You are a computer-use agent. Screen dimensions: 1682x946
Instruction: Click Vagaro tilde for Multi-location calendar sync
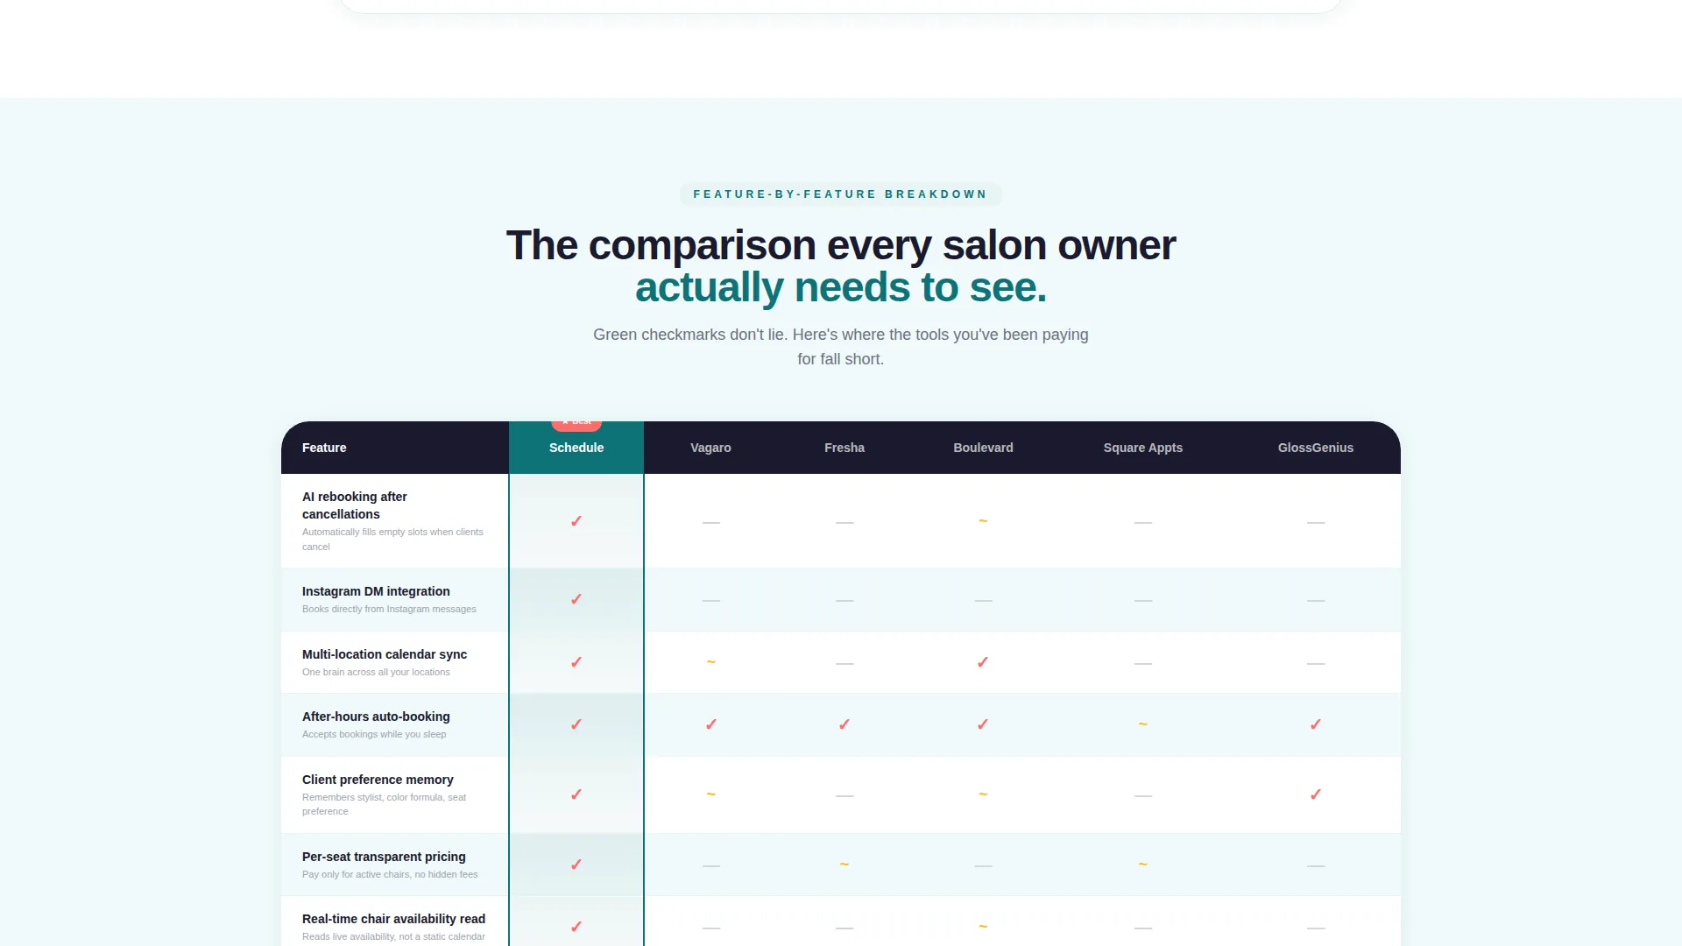click(710, 661)
